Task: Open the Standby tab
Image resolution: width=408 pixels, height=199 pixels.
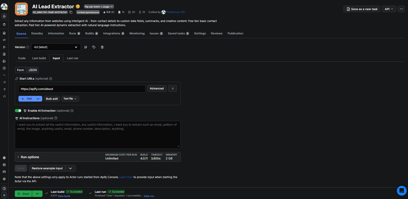Action: click(x=37, y=33)
